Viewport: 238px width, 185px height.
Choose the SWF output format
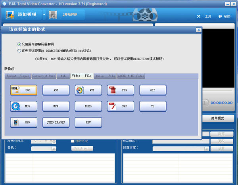coord(121,106)
